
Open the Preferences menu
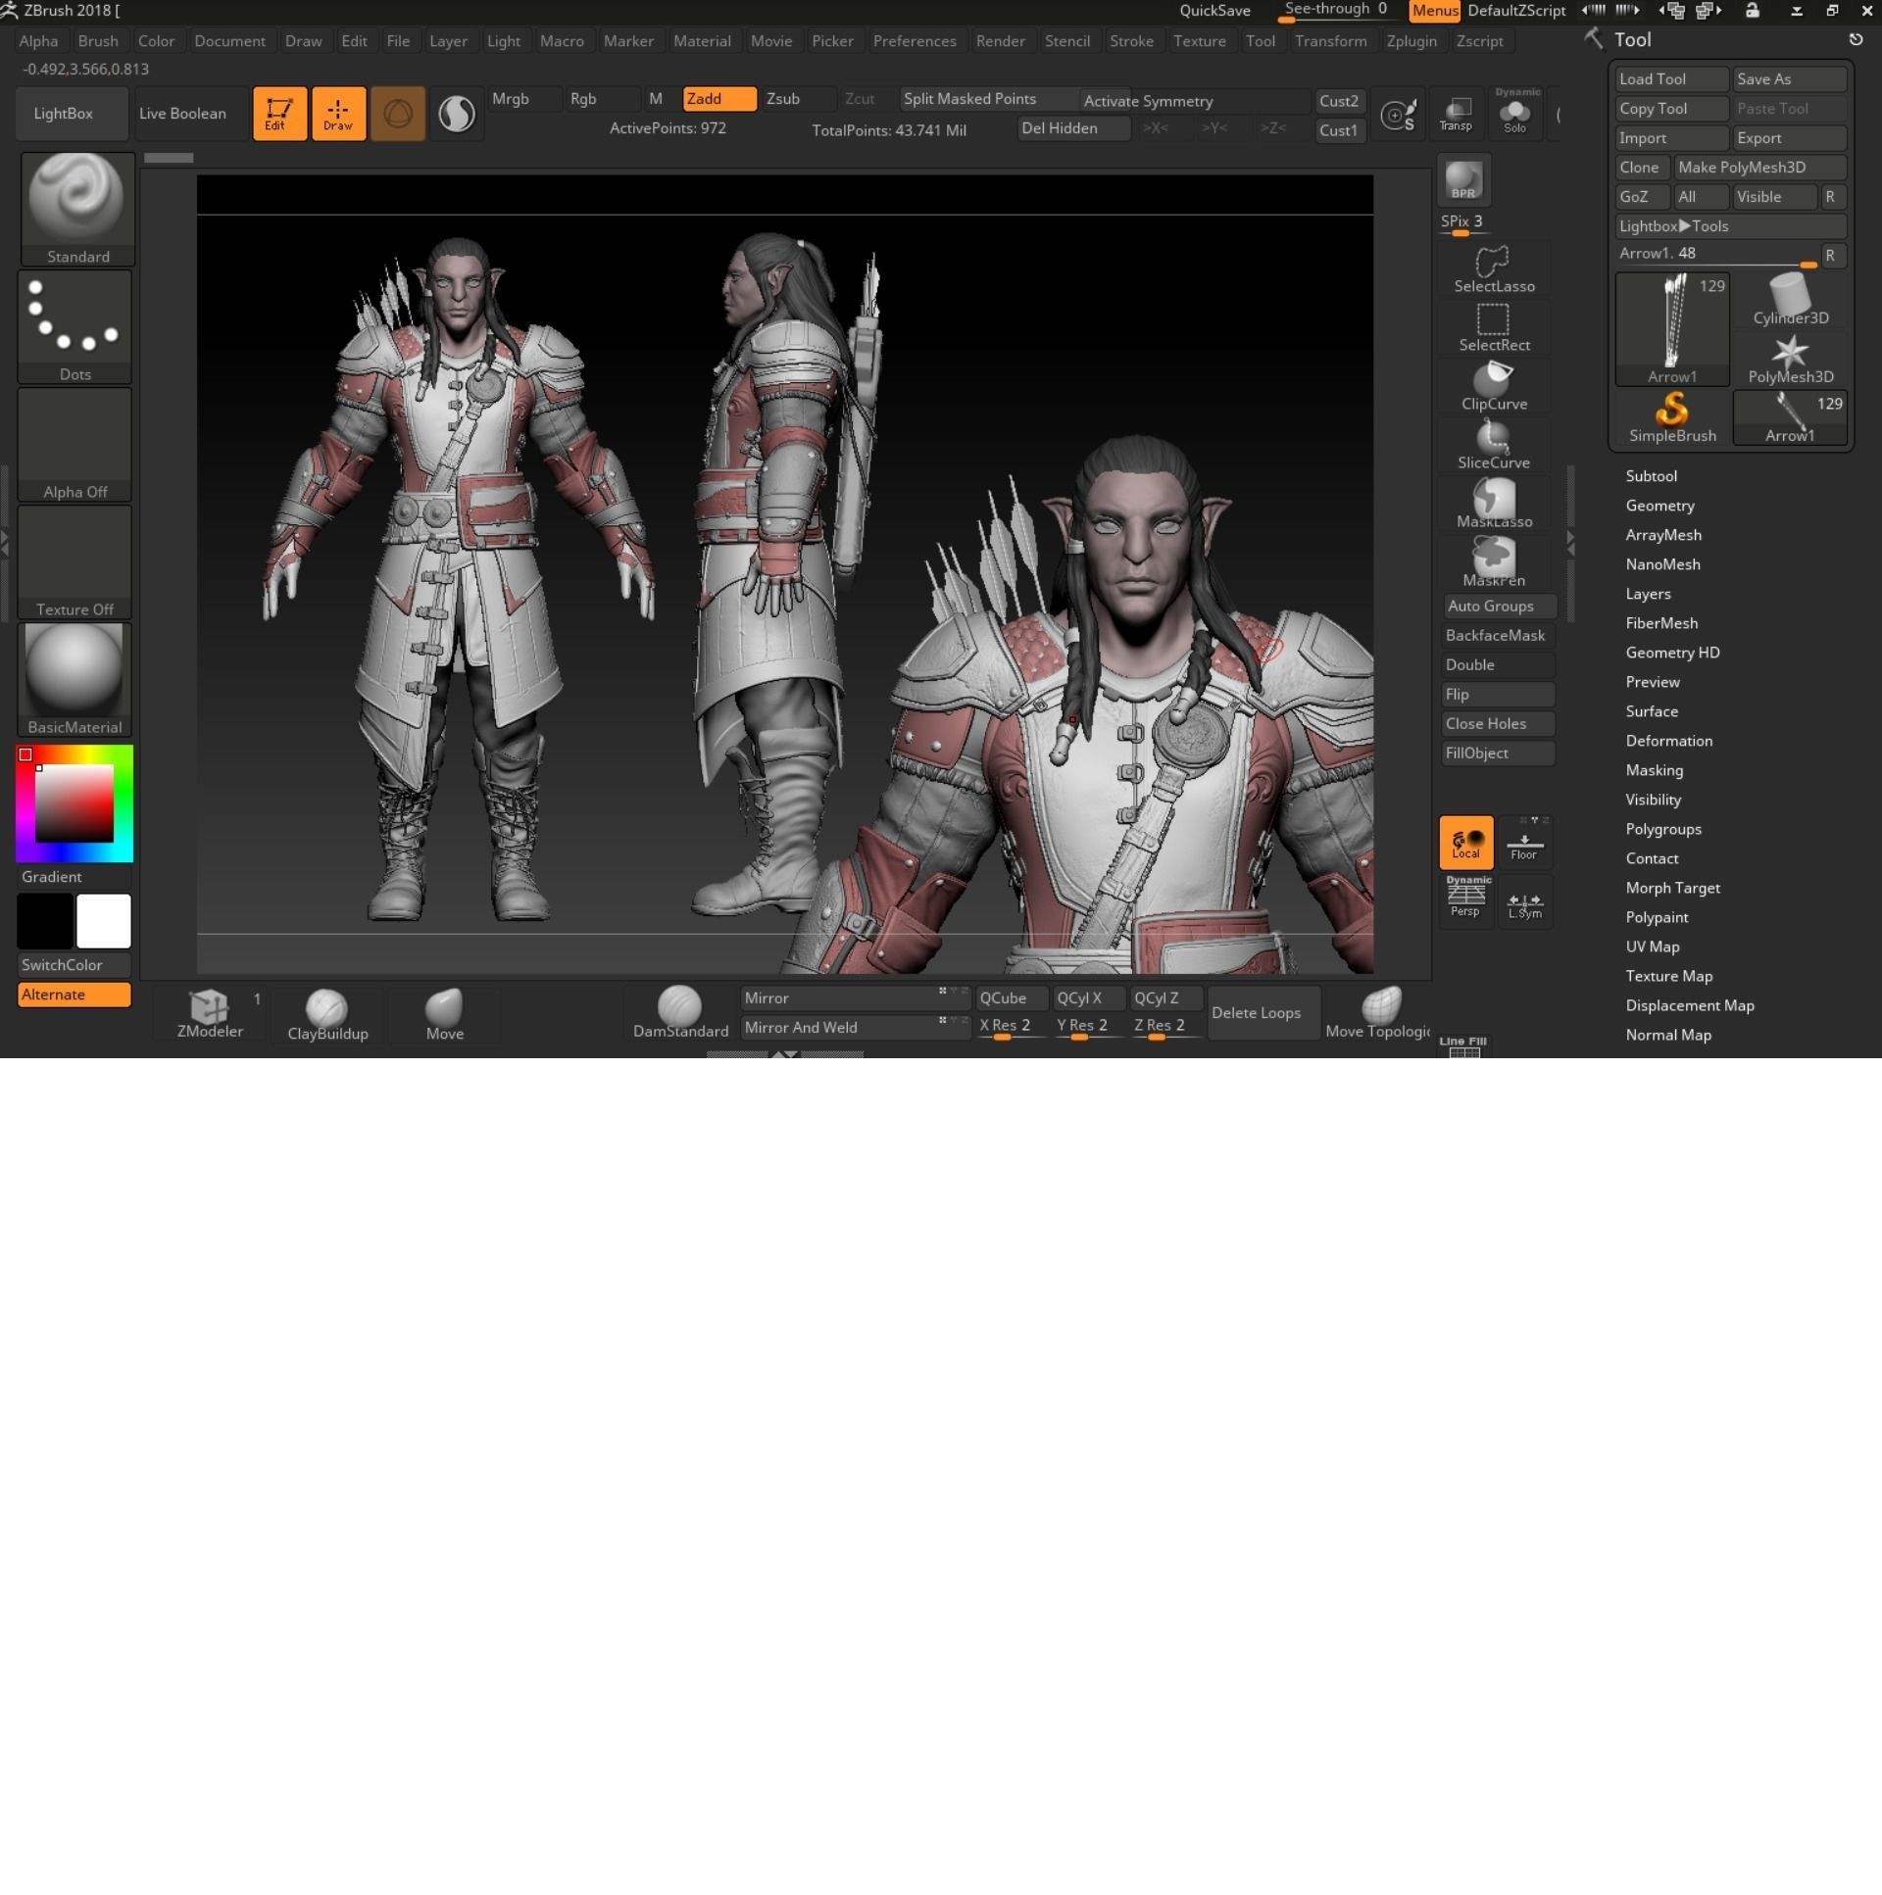click(x=914, y=41)
